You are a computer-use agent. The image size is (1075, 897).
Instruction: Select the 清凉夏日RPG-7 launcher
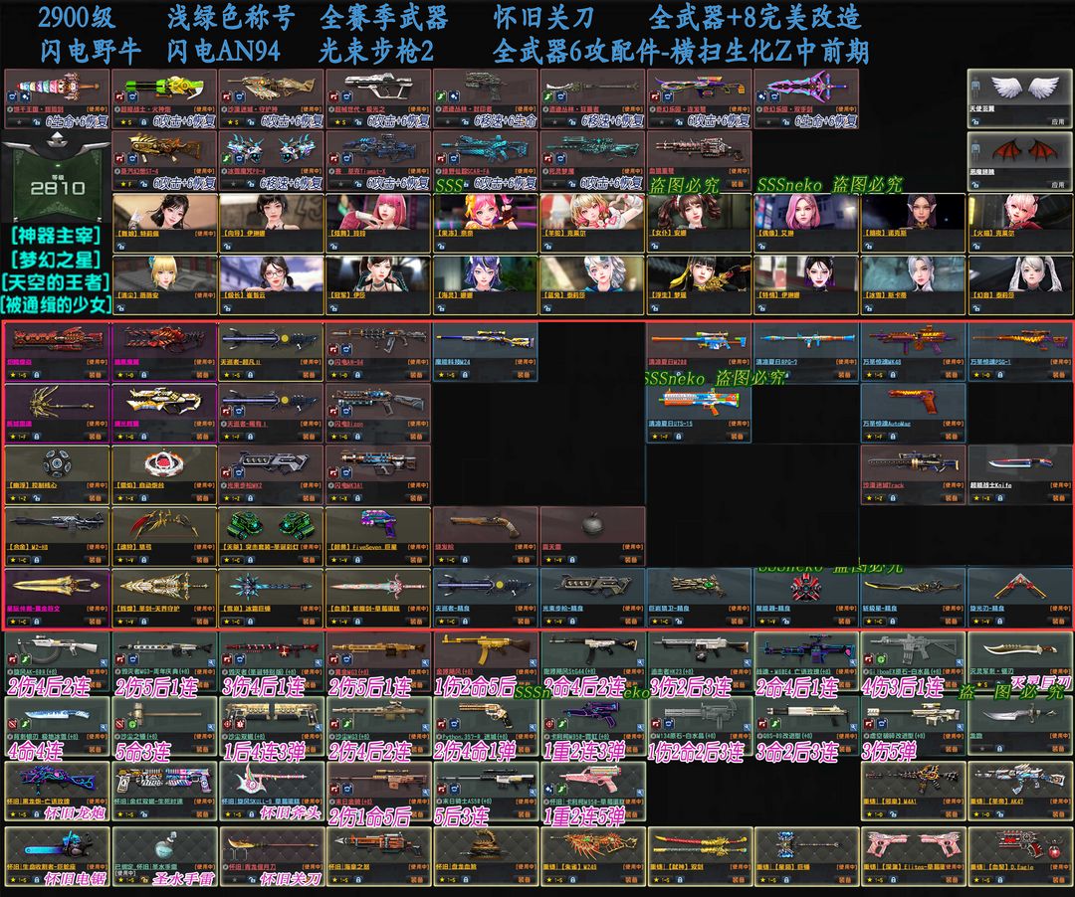(806, 352)
